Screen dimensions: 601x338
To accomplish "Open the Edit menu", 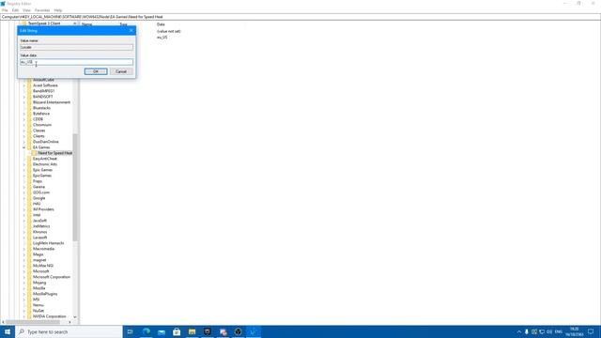I will click(15, 10).
